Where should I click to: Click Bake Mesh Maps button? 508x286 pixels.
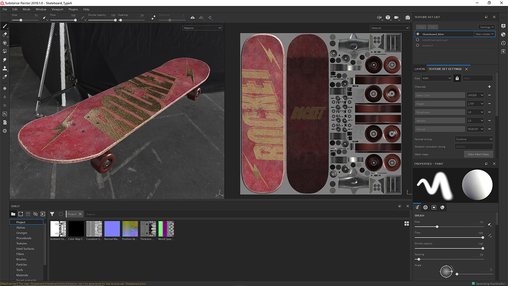478,154
